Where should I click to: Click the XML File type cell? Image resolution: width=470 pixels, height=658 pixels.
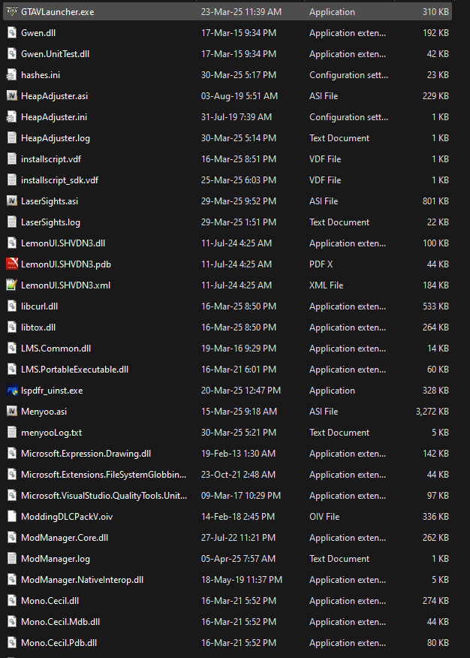(x=326, y=285)
